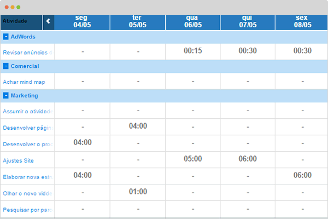Click the previous week arrow icon
This screenshot has height=219, width=328.
[x=48, y=21]
